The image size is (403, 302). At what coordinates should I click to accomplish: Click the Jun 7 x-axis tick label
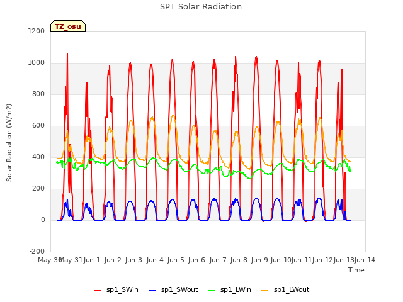pos(218,260)
